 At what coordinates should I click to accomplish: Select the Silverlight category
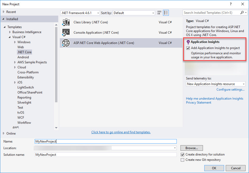point(24,103)
